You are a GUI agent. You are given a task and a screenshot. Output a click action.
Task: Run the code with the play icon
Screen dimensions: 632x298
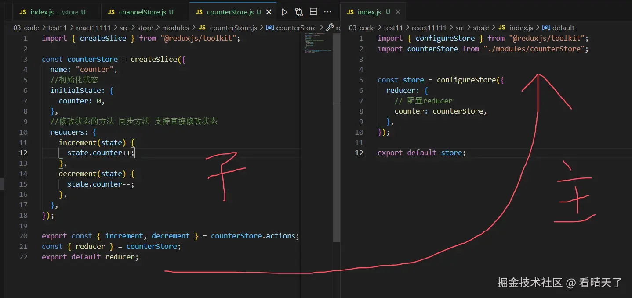284,12
